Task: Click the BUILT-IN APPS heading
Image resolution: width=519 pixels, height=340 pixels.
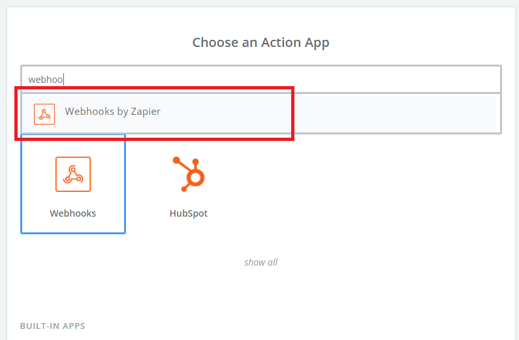Action: (x=53, y=326)
